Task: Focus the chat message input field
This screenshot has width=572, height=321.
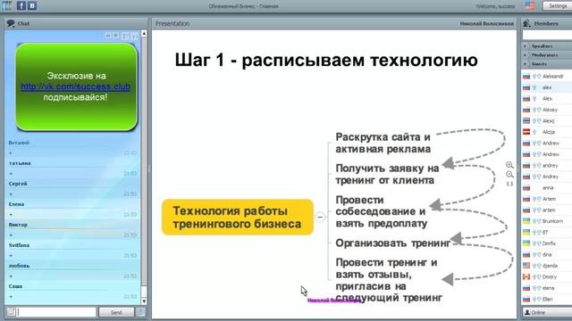Action: tap(56, 312)
